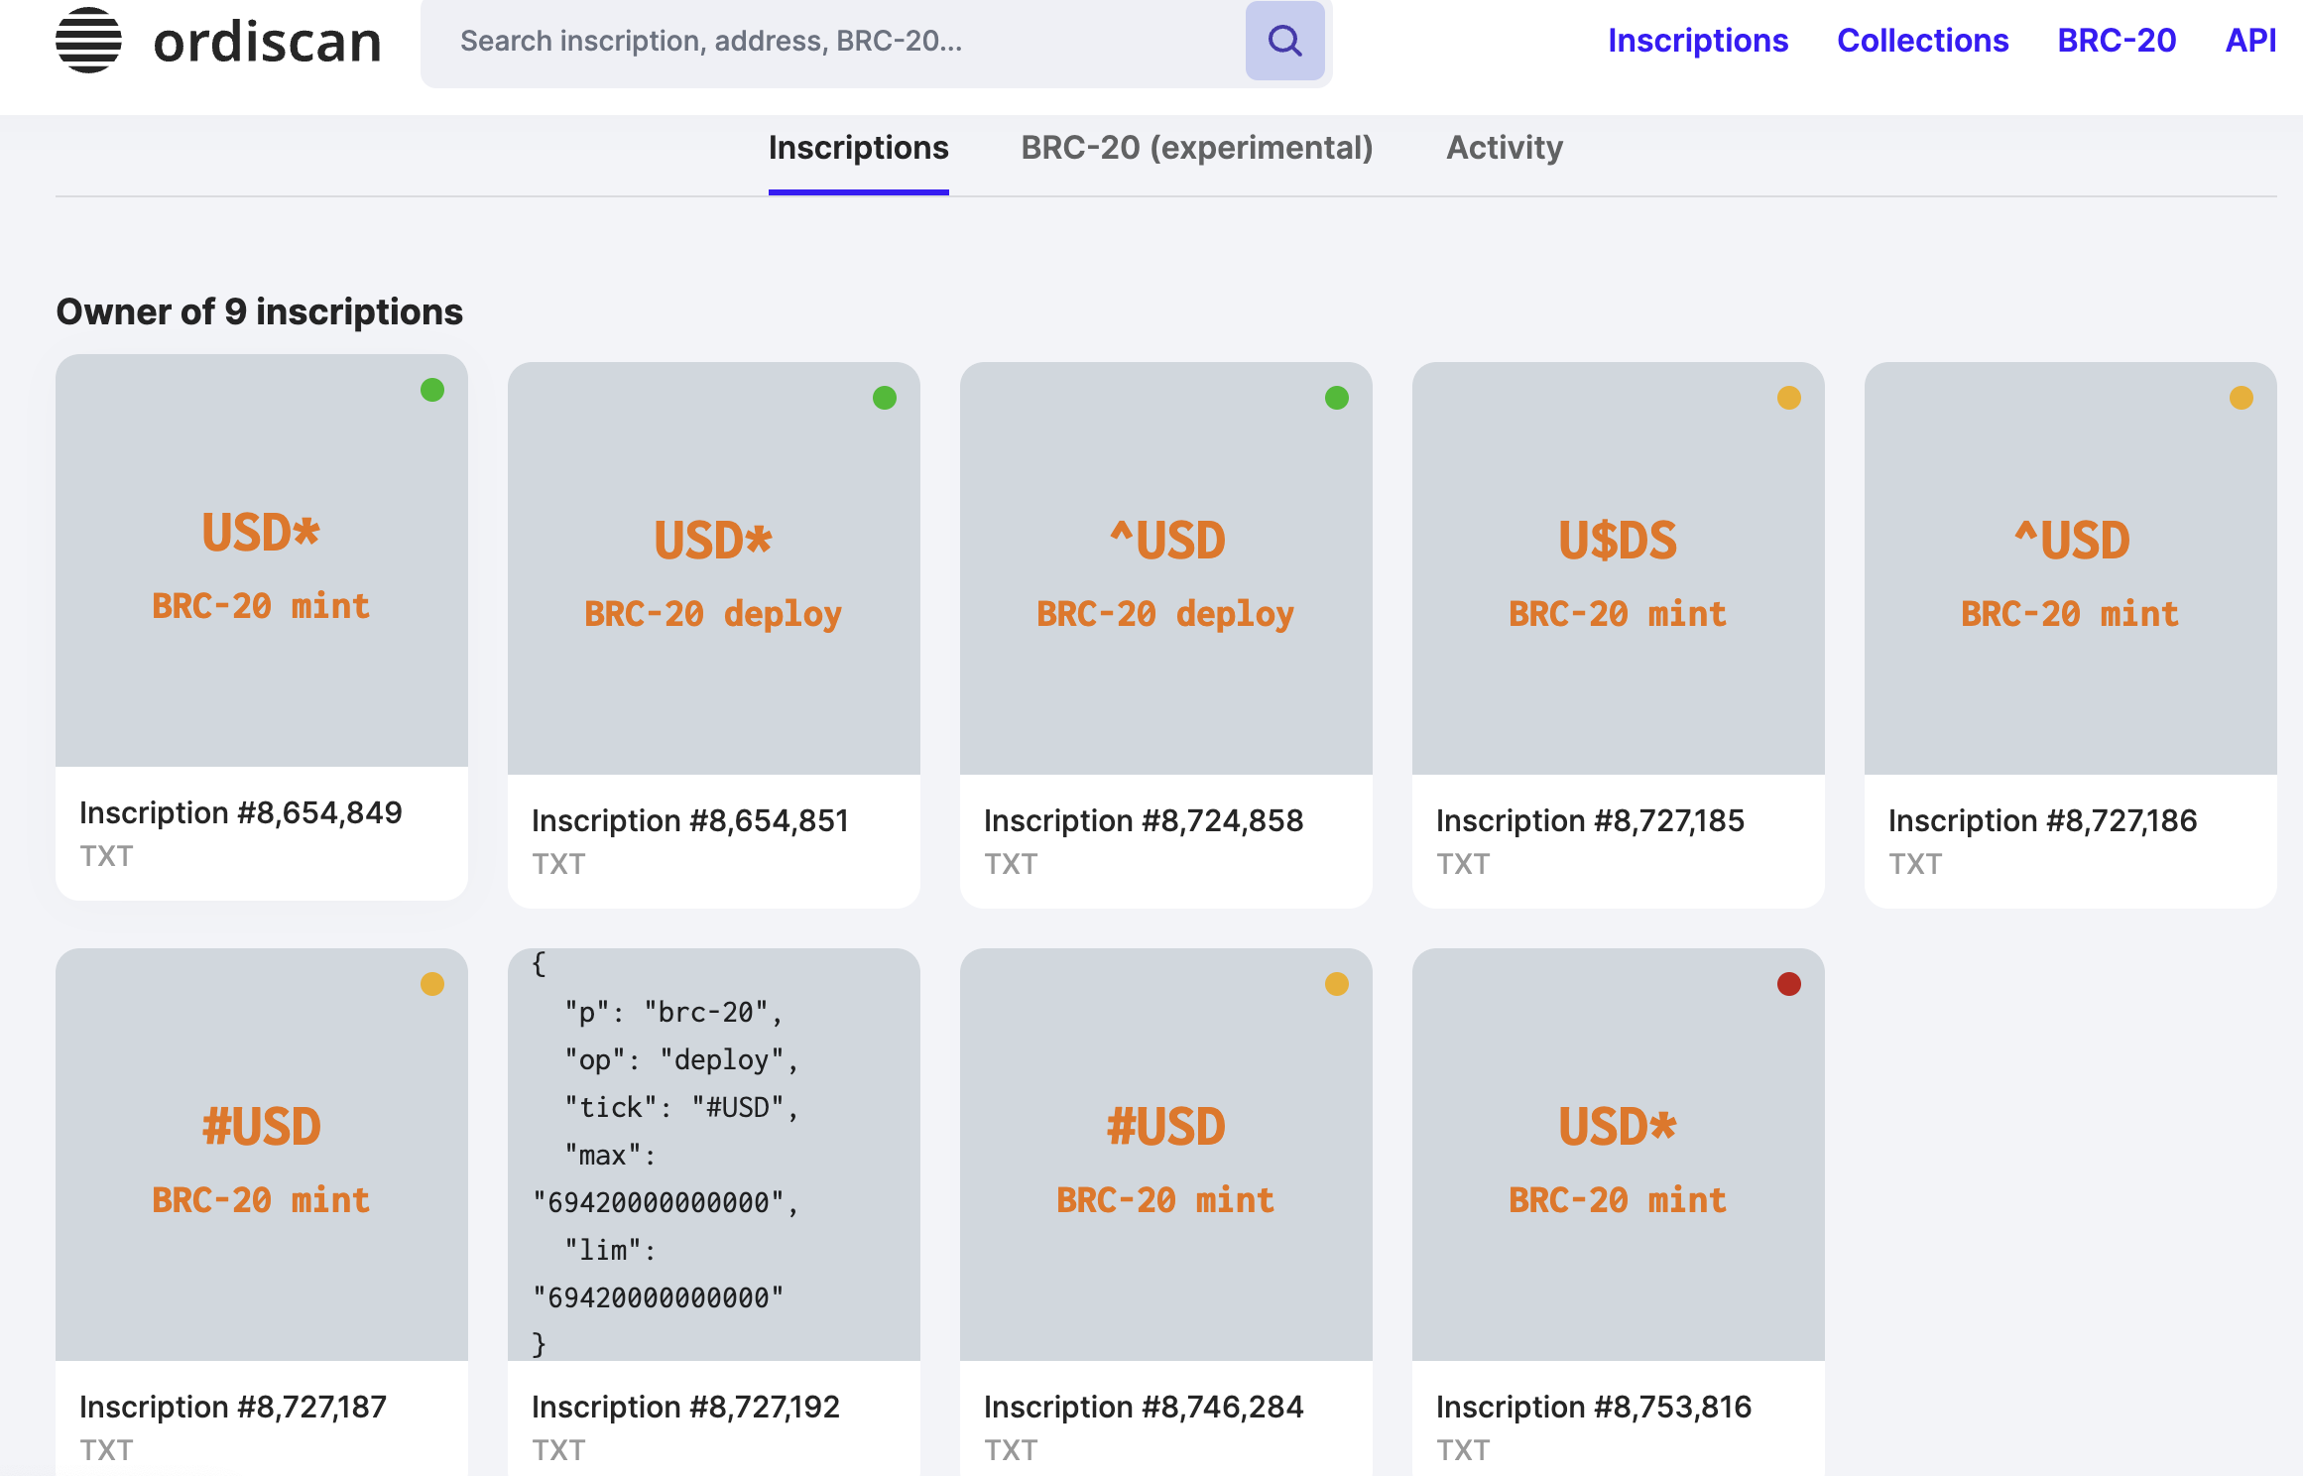Click the ordiscan striped circle logo
The height and width of the screenshot is (1476, 2303).
coord(88,41)
